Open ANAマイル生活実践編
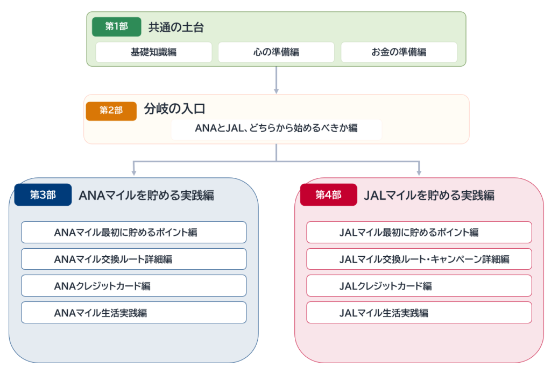This screenshot has width=551, height=375. click(133, 312)
